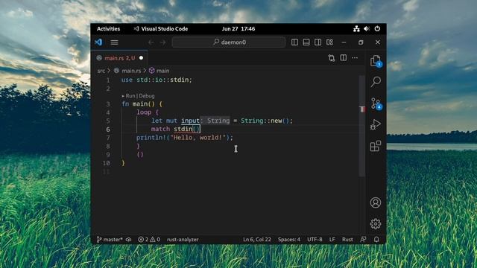This screenshot has height=268, width=477.
Task: Click the editor vertical scrollbar
Action: [361, 126]
